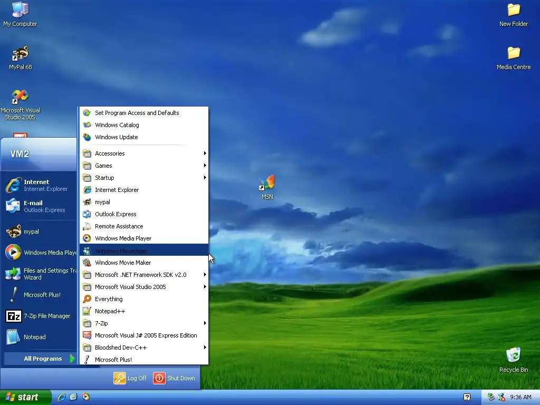
Task: Click the Log Off button
Action: [131, 378]
